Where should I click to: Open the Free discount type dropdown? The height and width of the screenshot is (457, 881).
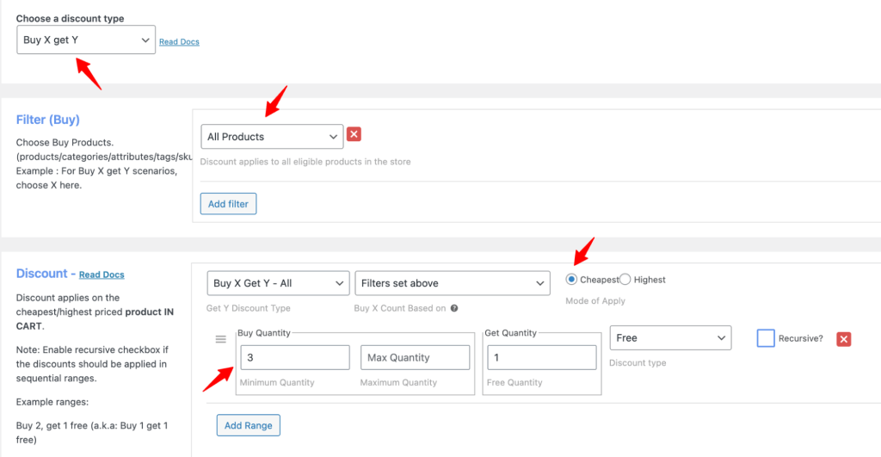(670, 338)
